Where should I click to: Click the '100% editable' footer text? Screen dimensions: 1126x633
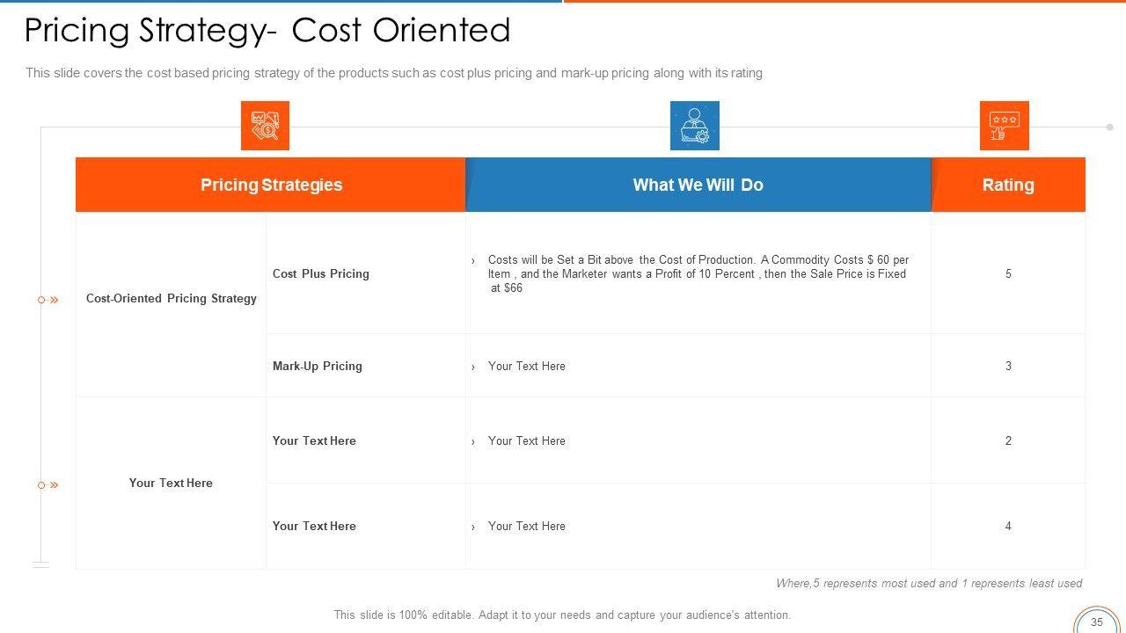pos(562,615)
